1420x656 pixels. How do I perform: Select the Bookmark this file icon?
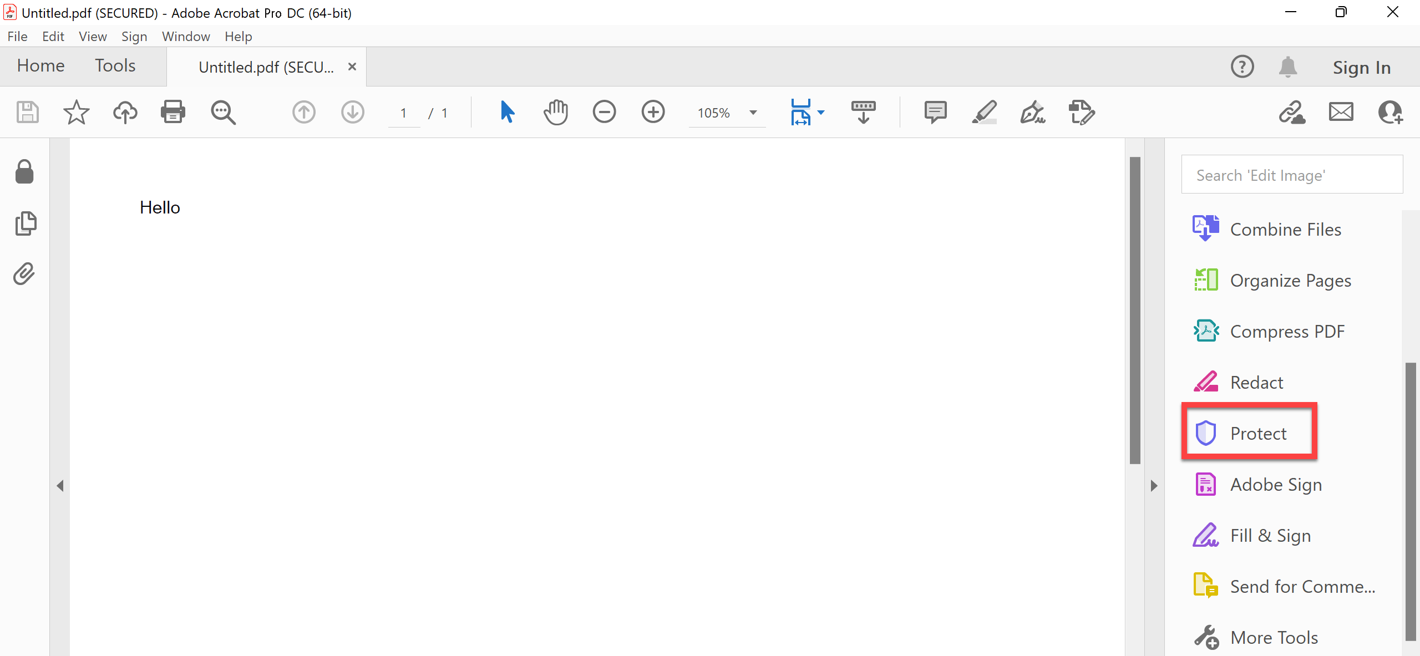point(77,113)
